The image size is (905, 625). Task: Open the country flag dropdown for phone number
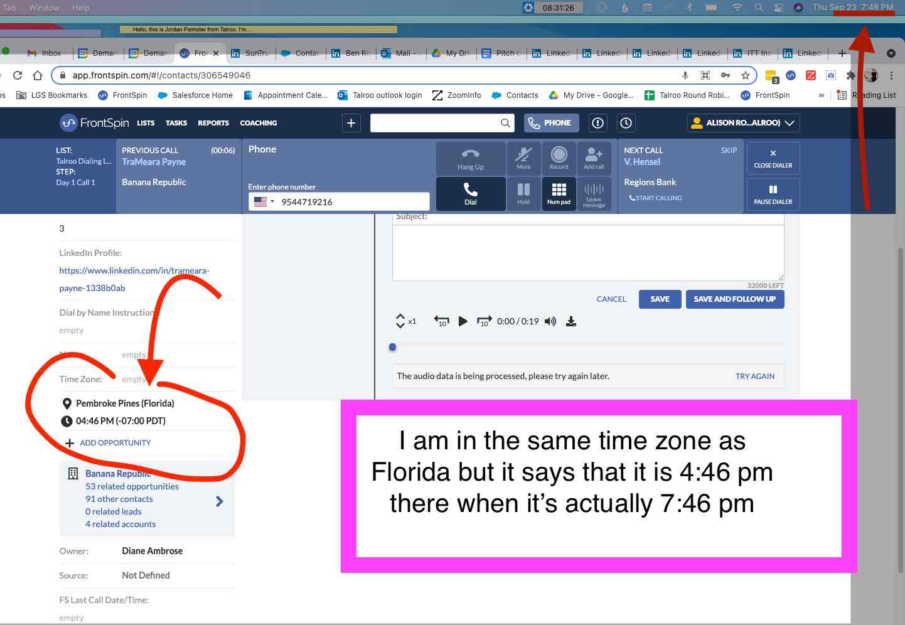[x=264, y=201]
